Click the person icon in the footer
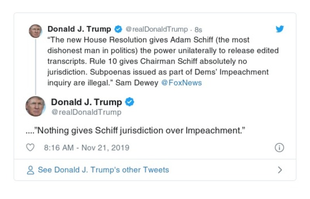Screen dimensions: 310x199 30,170
